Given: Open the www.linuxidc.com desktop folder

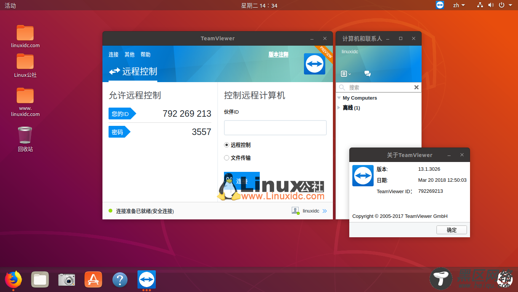Looking at the screenshot, I should coord(25,102).
